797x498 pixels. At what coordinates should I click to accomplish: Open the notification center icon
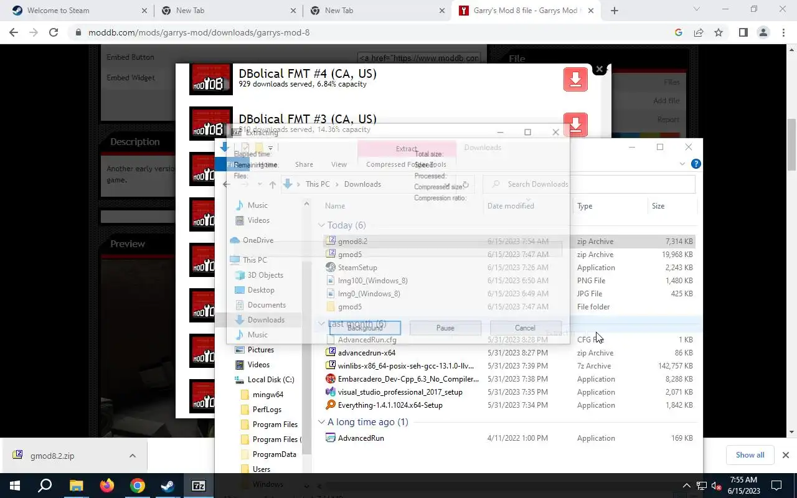[x=776, y=486]
